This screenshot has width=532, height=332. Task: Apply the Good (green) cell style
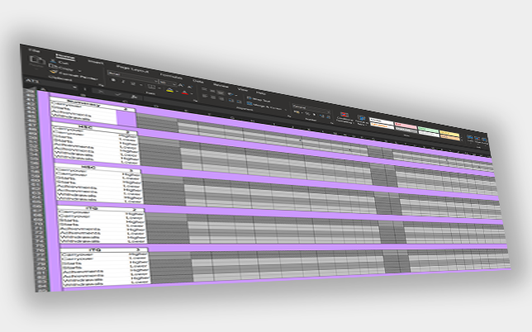428,130
